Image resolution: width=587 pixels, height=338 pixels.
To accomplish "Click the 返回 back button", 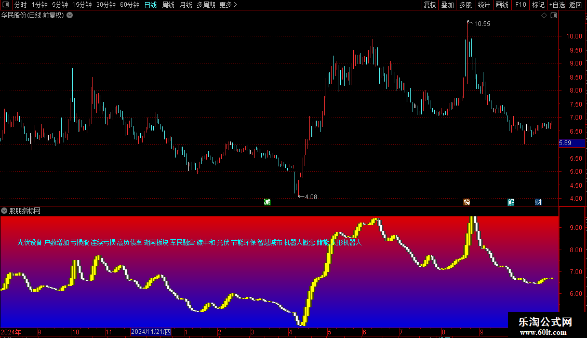I will 576,5.
